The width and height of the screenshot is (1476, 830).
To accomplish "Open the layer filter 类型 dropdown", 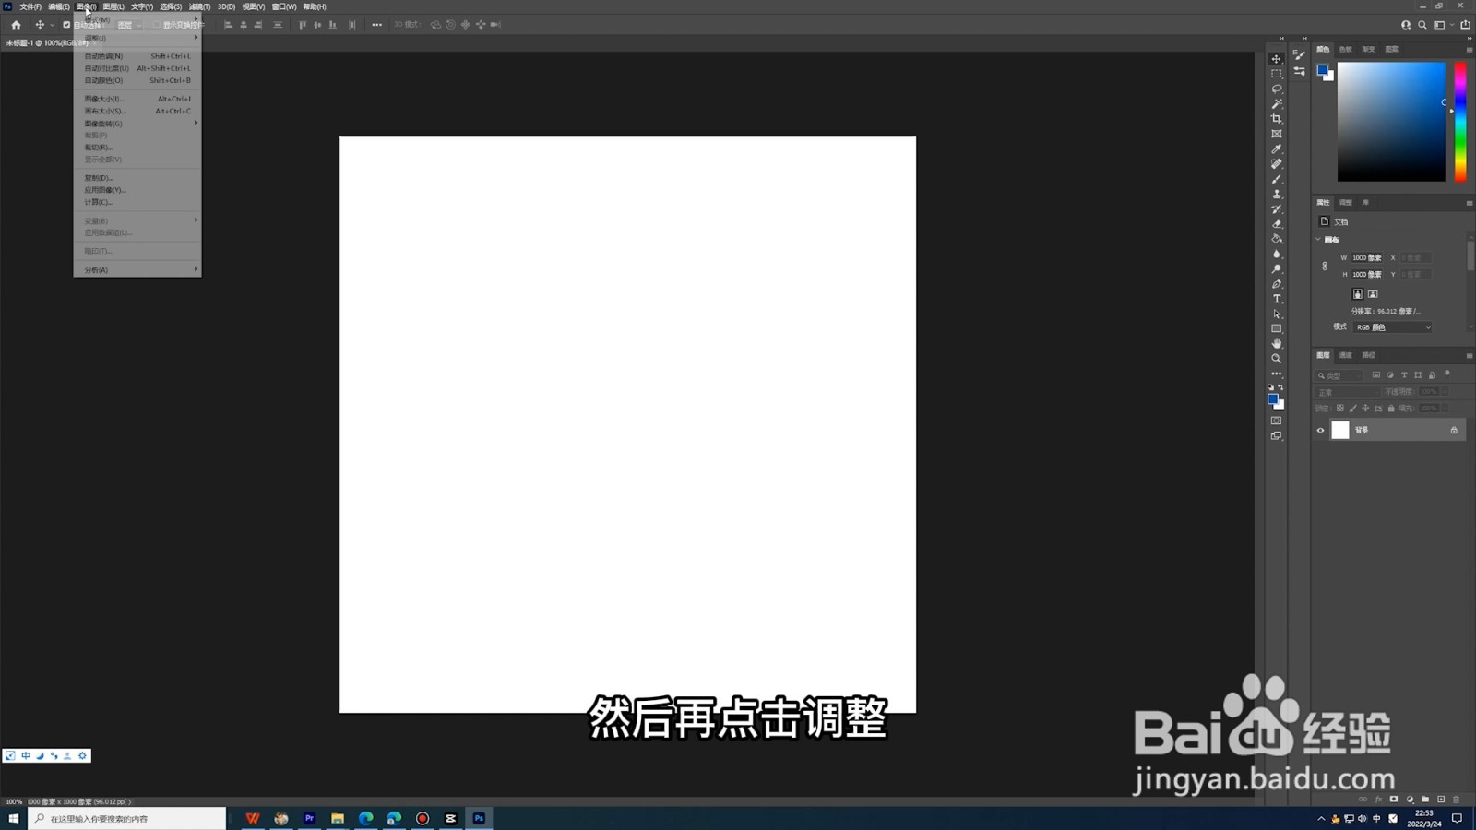I will pos(1339,375).
